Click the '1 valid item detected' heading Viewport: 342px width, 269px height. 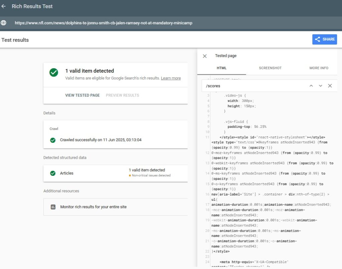click(90, 71)
